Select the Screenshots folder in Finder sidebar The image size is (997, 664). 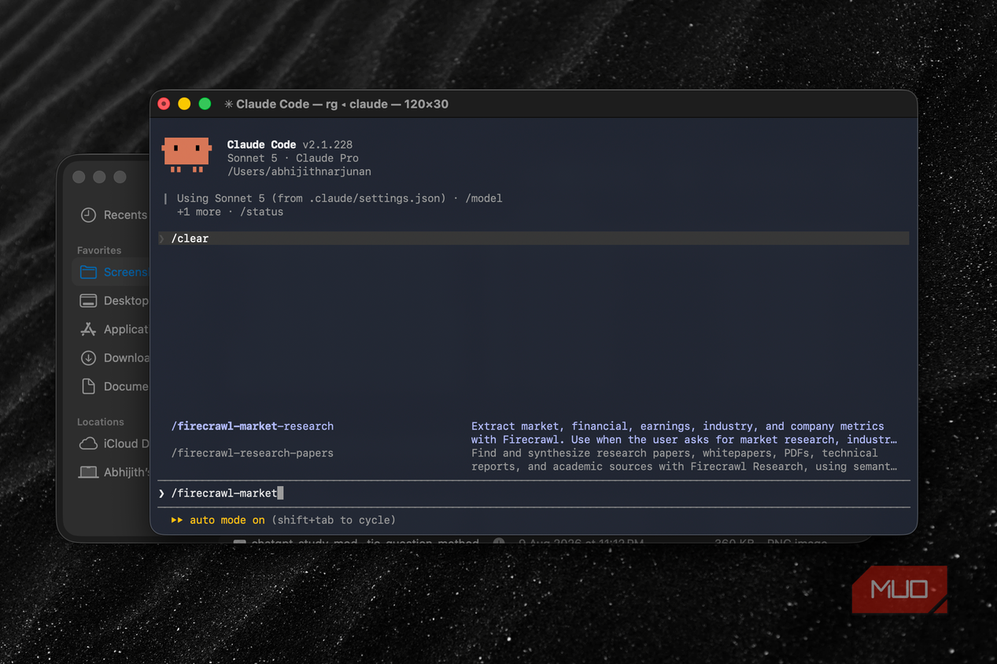(x=112, y=272)
